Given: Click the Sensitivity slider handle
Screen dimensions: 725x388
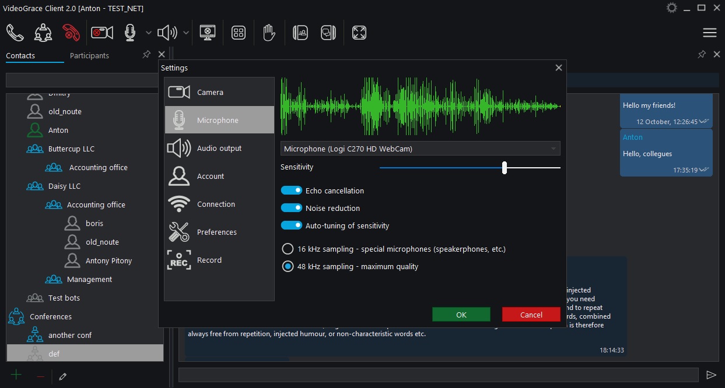Looking at the screenshot, I should point(505,168).
